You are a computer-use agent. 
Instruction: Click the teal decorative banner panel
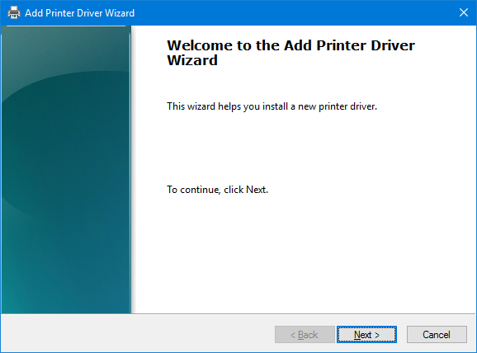[x=66, y=169]
